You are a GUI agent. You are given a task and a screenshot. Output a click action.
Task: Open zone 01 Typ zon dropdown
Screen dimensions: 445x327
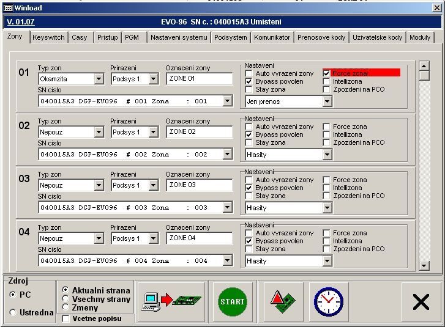99,79
